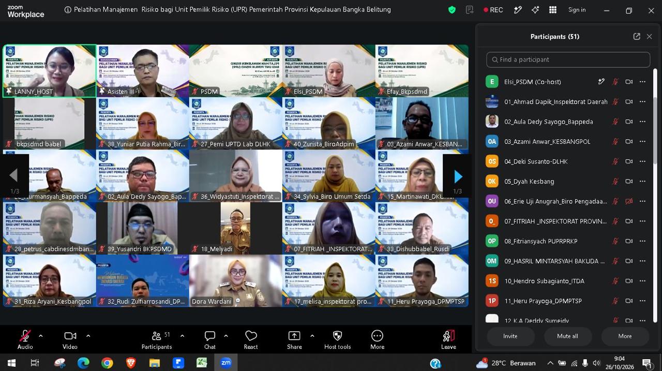Toggle the Audio mute button
Image resolution: width=662 pixels, height=371 pixels.
[x=25, y=340]
